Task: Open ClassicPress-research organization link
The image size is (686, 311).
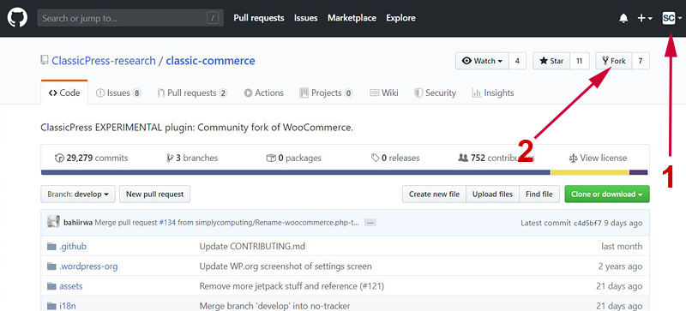Action: coord(104,60)
